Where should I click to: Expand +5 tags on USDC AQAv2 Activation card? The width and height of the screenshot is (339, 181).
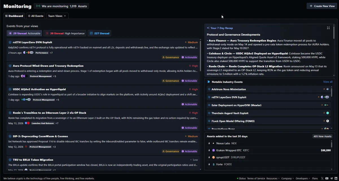point(58,100)
